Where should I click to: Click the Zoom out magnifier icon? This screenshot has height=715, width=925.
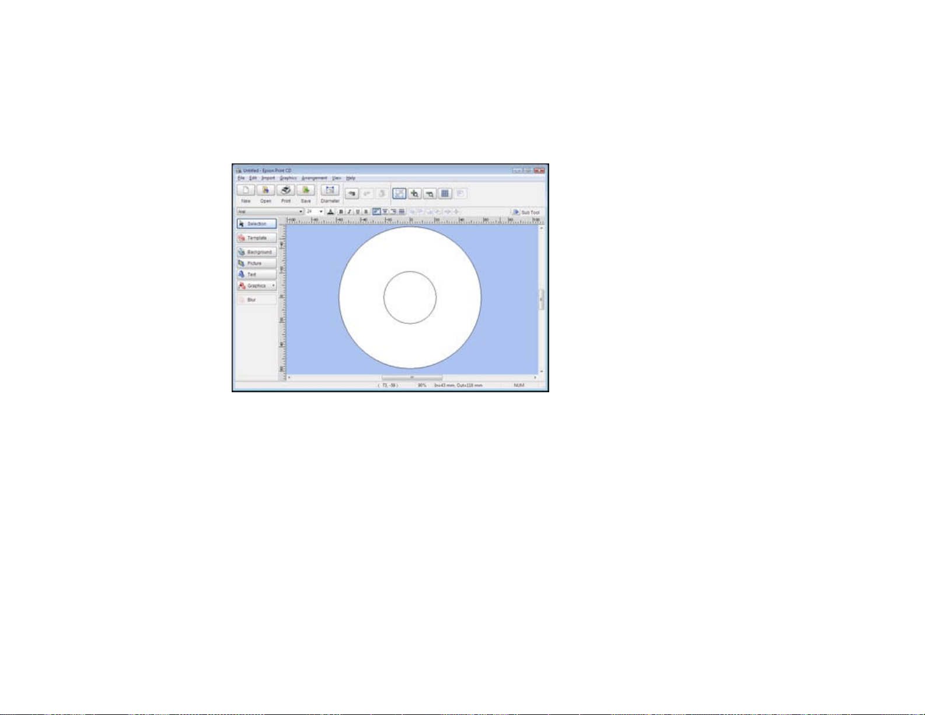coord(430,193)
